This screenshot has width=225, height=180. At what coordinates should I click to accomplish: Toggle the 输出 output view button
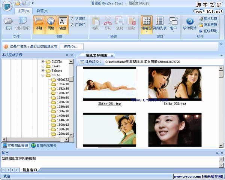coord(63,25)
